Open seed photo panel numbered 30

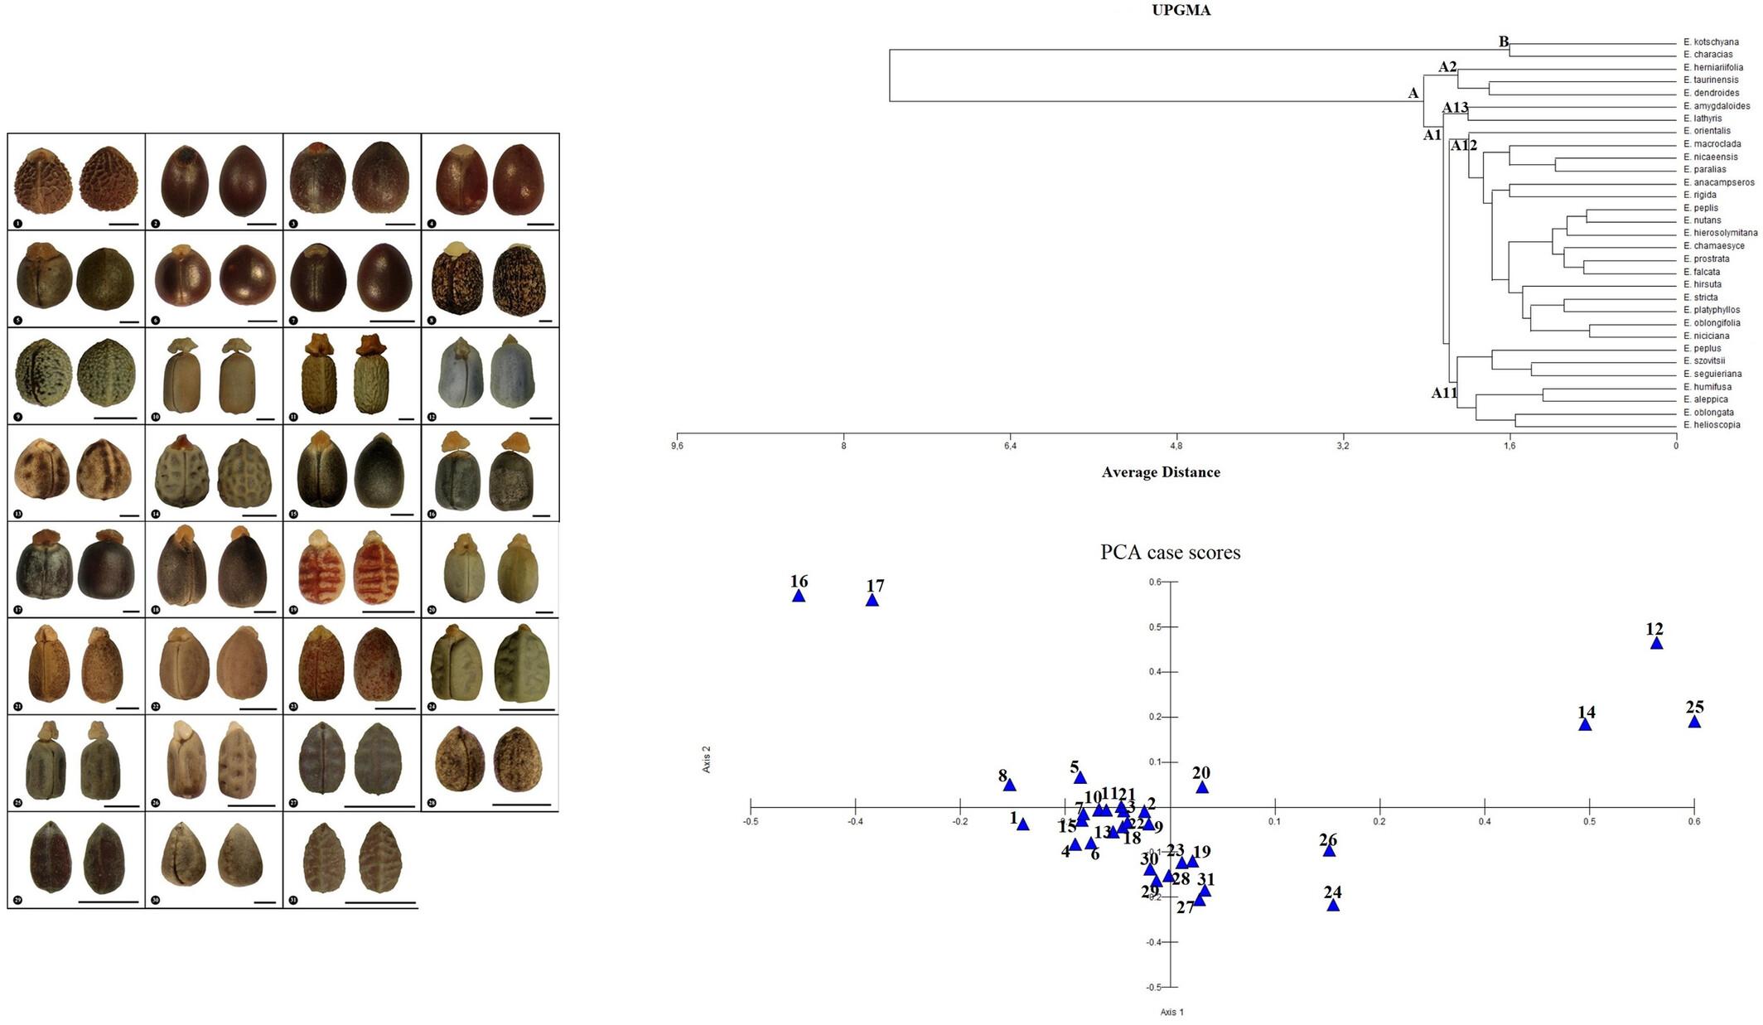click(215, 860)
